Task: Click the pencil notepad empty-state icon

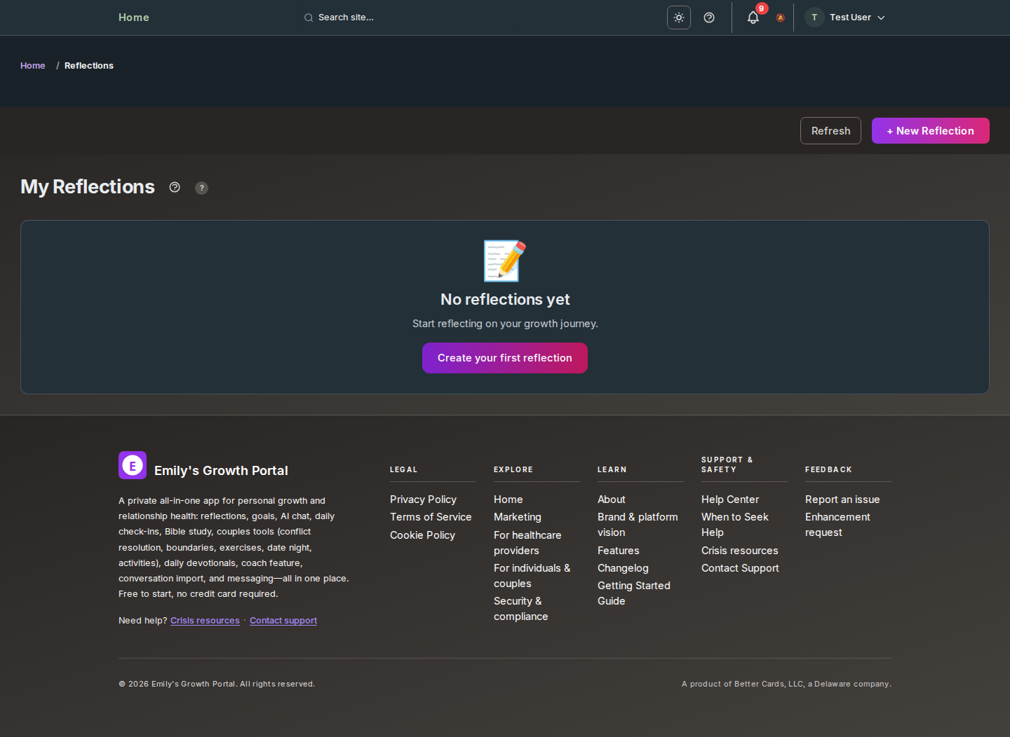Action: click(x=504, y=260)
